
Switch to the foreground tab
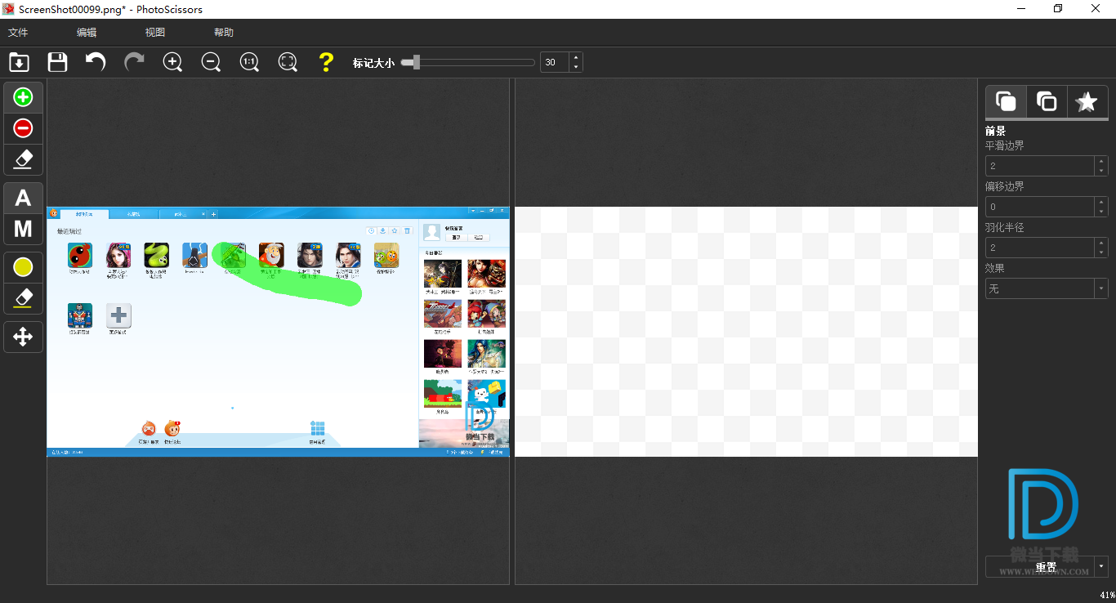pos(1006,102)
